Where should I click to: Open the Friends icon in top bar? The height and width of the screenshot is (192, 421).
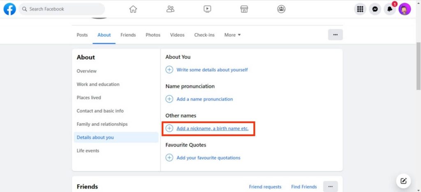tap(170, 9)
